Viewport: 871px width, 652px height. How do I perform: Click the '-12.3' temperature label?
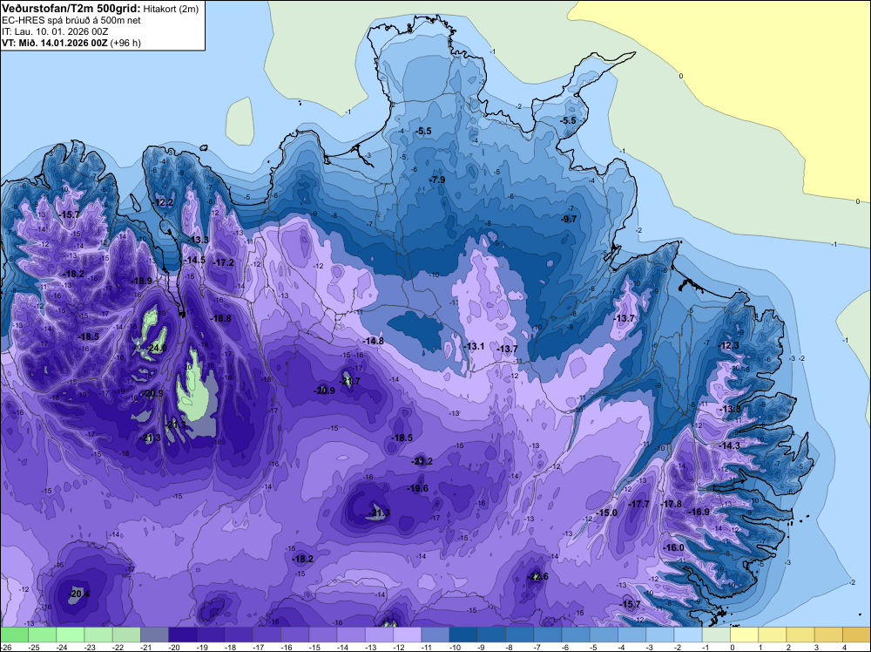click(x=729, y=346)
